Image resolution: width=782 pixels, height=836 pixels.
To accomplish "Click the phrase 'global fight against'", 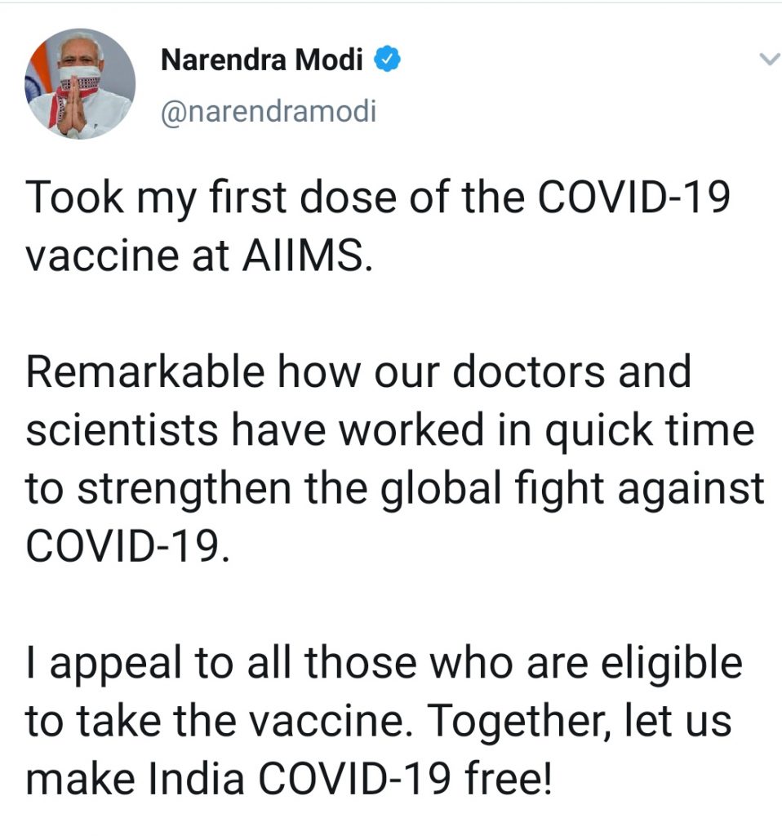I will coord(572,490).
